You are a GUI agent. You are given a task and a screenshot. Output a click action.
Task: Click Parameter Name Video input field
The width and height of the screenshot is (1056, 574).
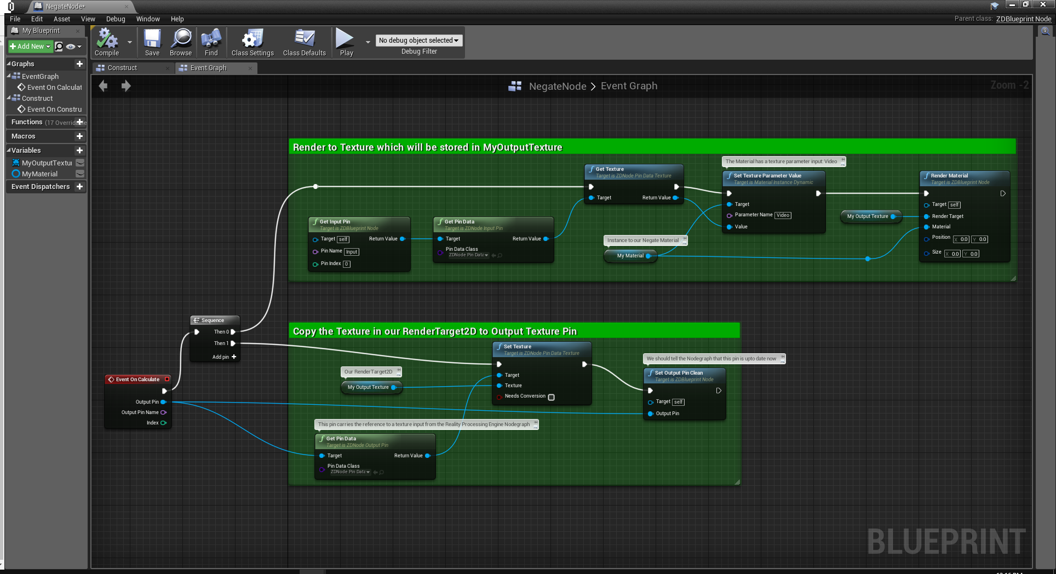783,215
